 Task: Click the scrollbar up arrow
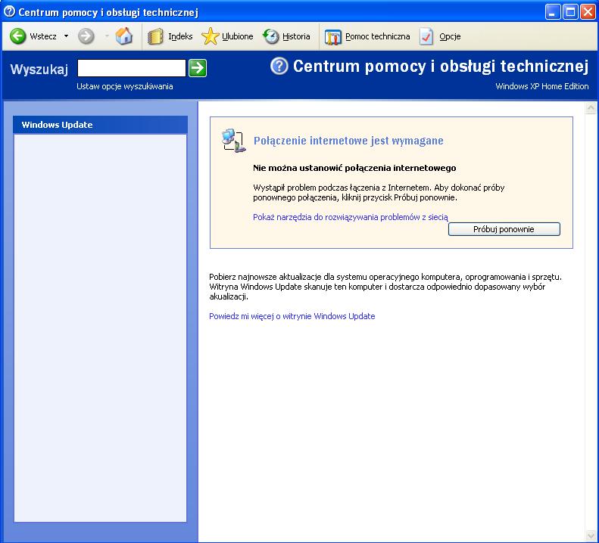[x=591, y=108]
